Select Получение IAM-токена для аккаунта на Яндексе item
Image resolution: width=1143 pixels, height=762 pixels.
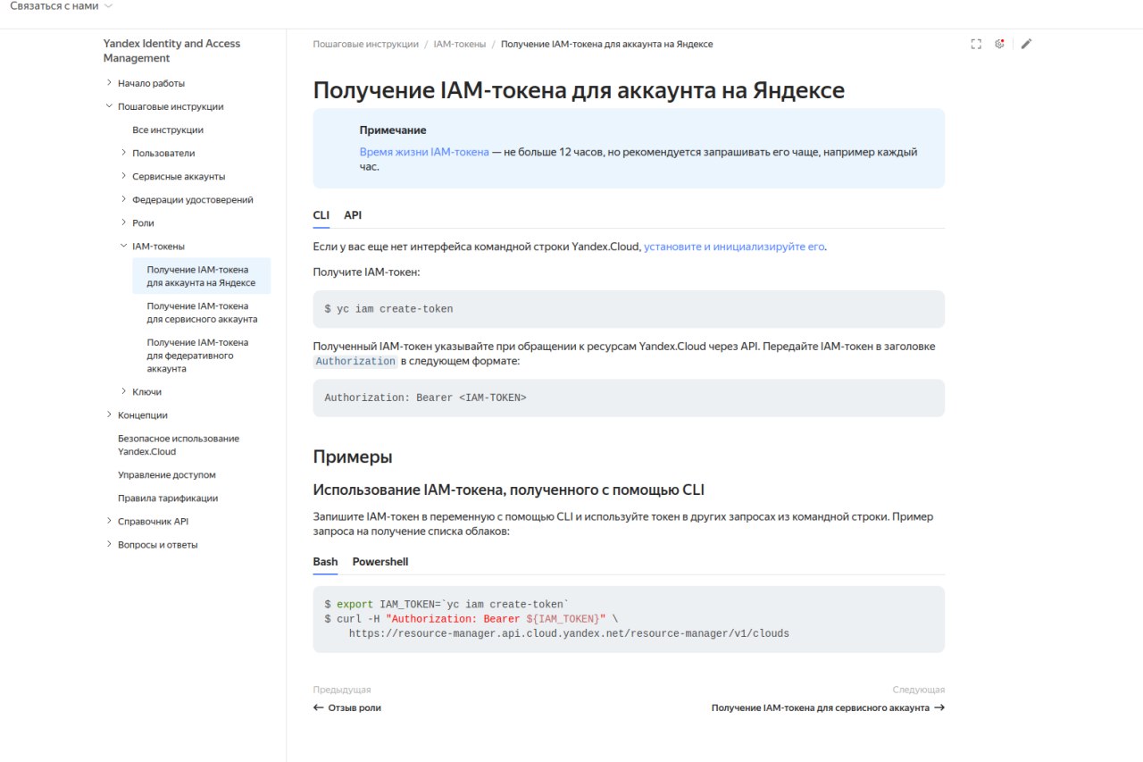point(201,276)
